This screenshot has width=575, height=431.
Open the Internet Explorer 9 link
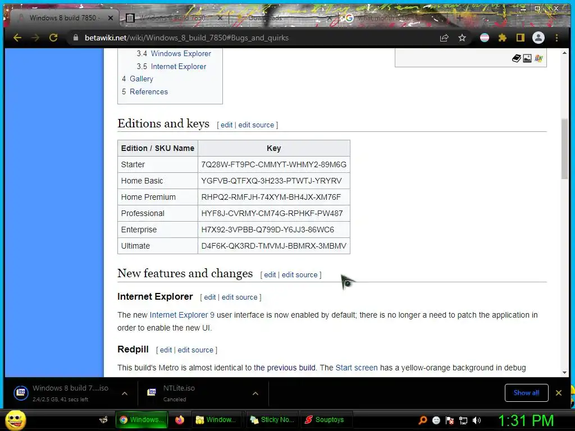click(182, 315)
